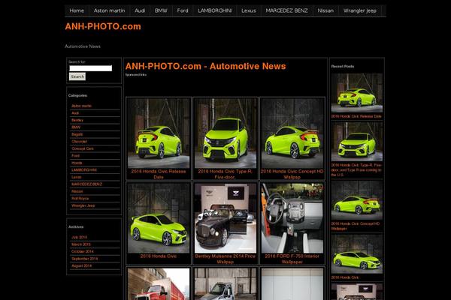The height and width of the screenshot is (300, 451).
Task: Click the 2016 Honda Civic grid caption
Action: [x=159, y=256]
